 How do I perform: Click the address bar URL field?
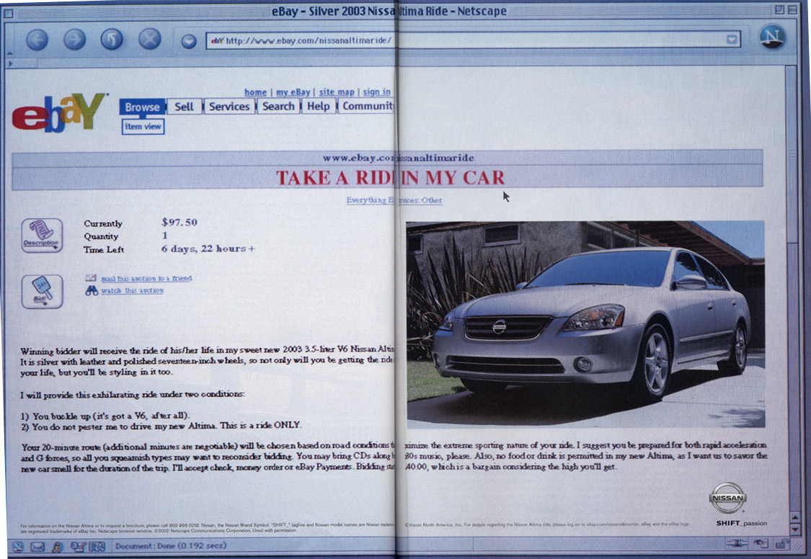(x=473, y=40)
